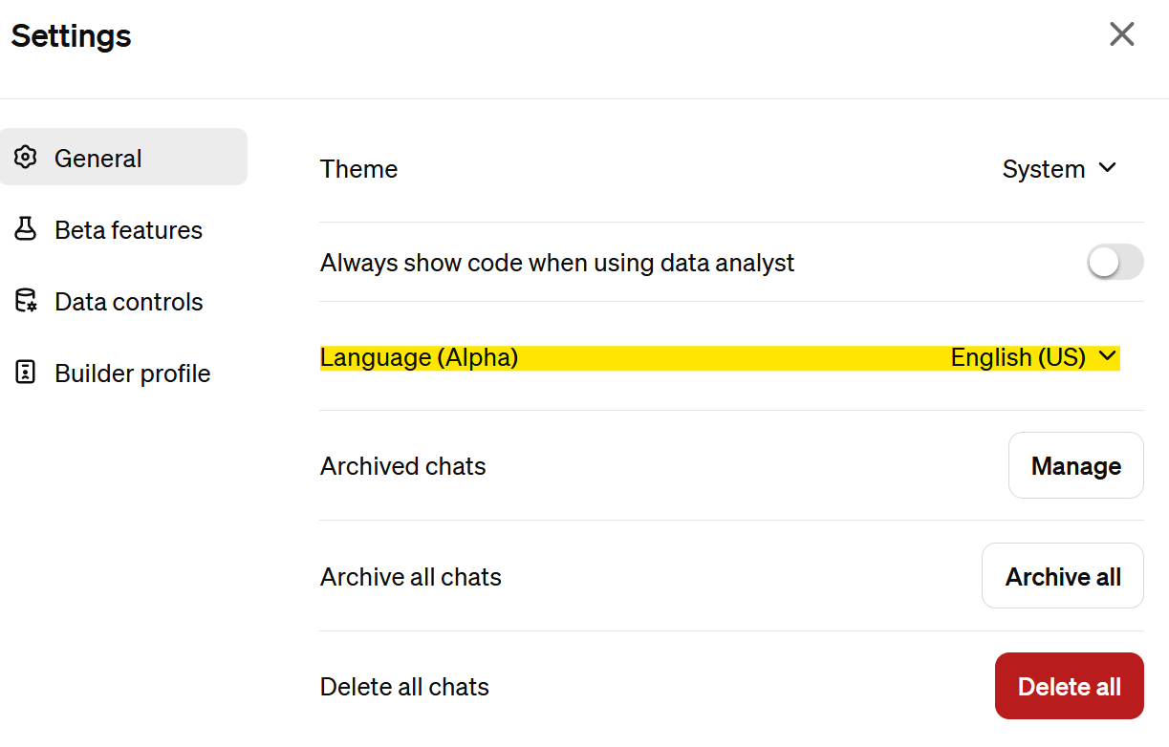Enable Always show code toggle

click(x=1115, y=263)
